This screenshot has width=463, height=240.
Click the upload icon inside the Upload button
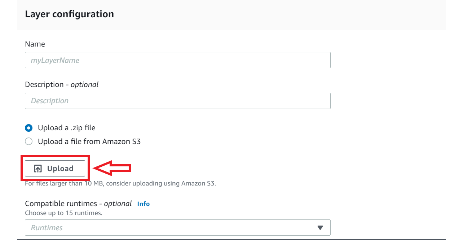pyautogui.click(x=37, y=168)
